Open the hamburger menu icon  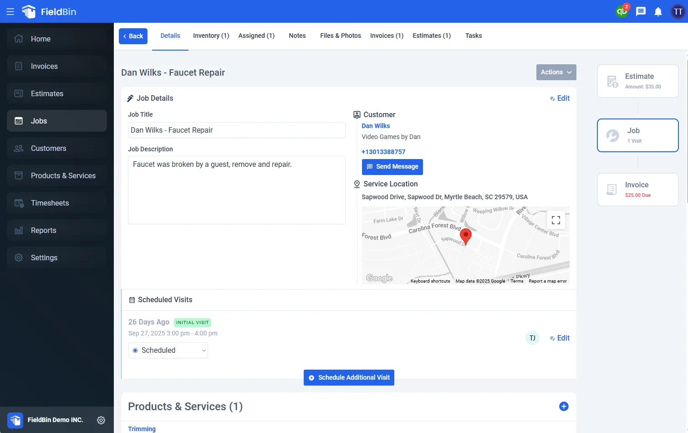(10, 11)
